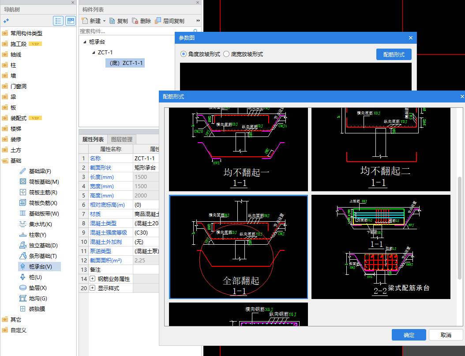Screen dimensions: 465x356
Task: Select 筏板基础(M) item
Action: (x=44, y=182)
